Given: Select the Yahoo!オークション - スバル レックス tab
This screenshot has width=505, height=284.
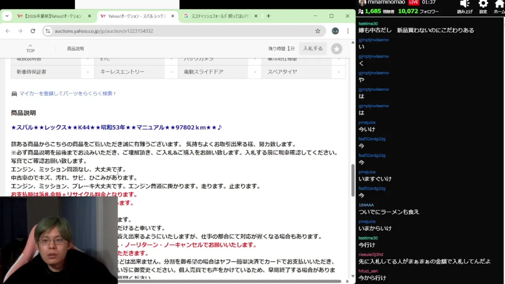Looking at the screenshot, I should pyautogui.click(x=137, y=16).
